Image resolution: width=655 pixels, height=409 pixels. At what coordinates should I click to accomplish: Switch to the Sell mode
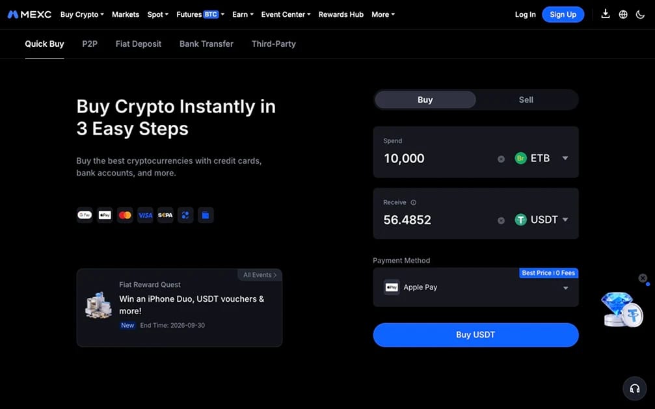point(526,100)
